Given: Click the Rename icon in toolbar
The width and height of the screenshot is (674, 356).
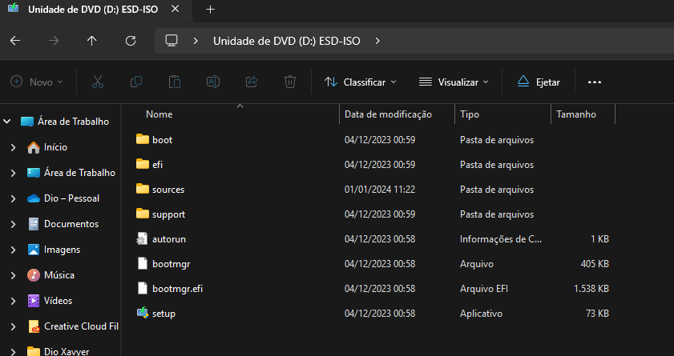Looking at the screenshot, I should [213, 82].
